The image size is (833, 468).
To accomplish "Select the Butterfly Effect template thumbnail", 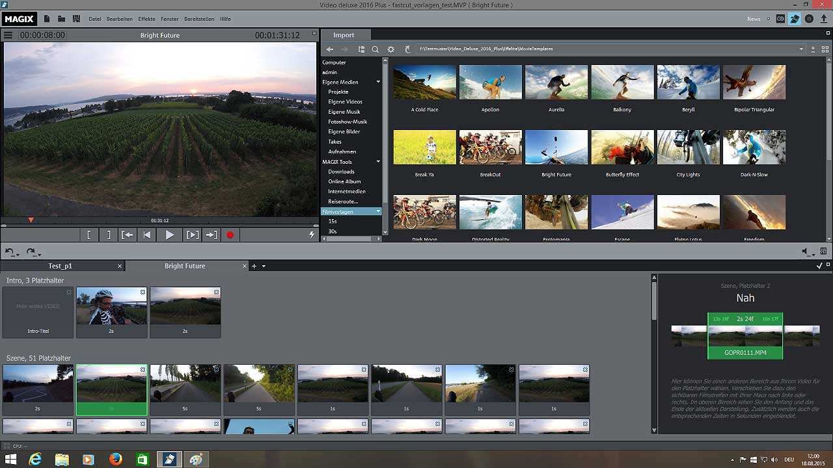I will (622, 147).
